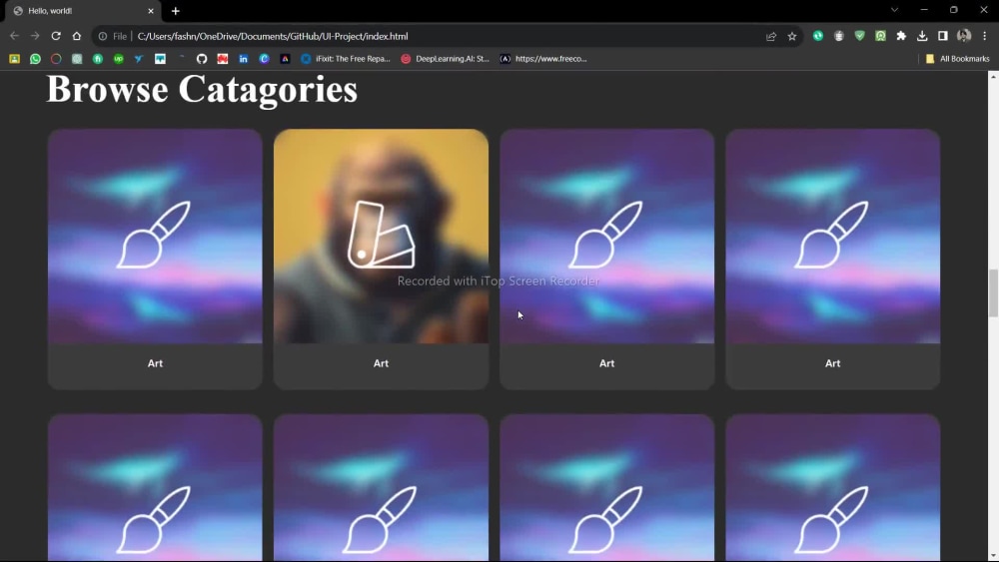Open the GitHub bookmark icon
The image size is (999, 562).
pyautogui.click(x=202, y=59)
